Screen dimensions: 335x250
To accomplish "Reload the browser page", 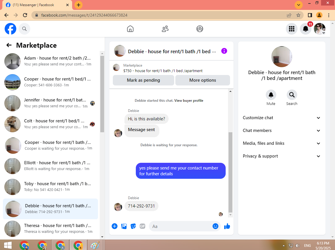I will click(25, 15).
